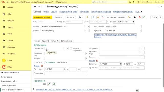
Task: Click the sender Москва city link
Action: pyautogui.click(x=37, y=66)
